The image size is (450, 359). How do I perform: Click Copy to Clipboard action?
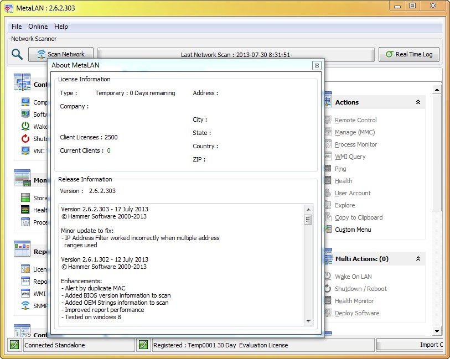[x=359, y=217]
